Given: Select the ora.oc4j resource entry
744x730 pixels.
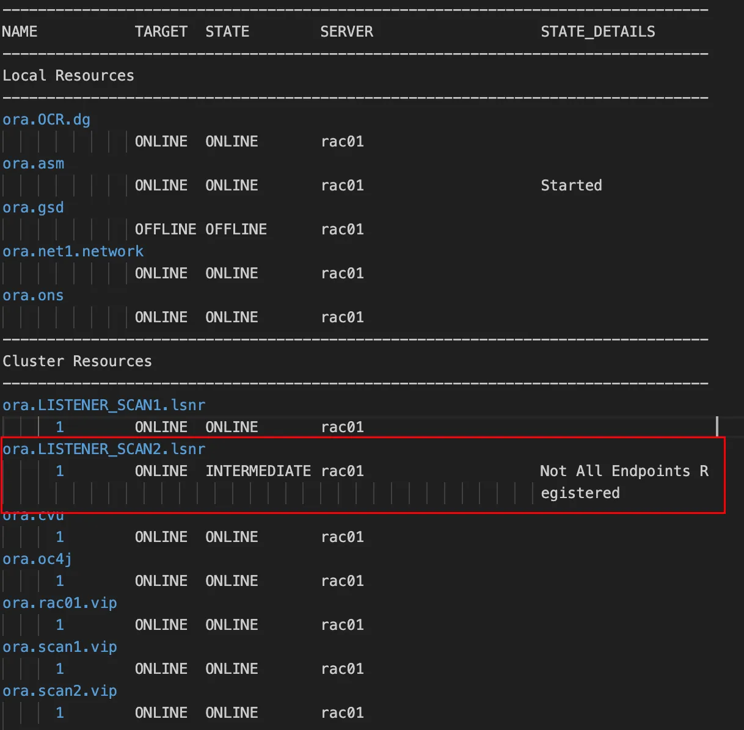Looking at the screenshot, I should (36, 558).
